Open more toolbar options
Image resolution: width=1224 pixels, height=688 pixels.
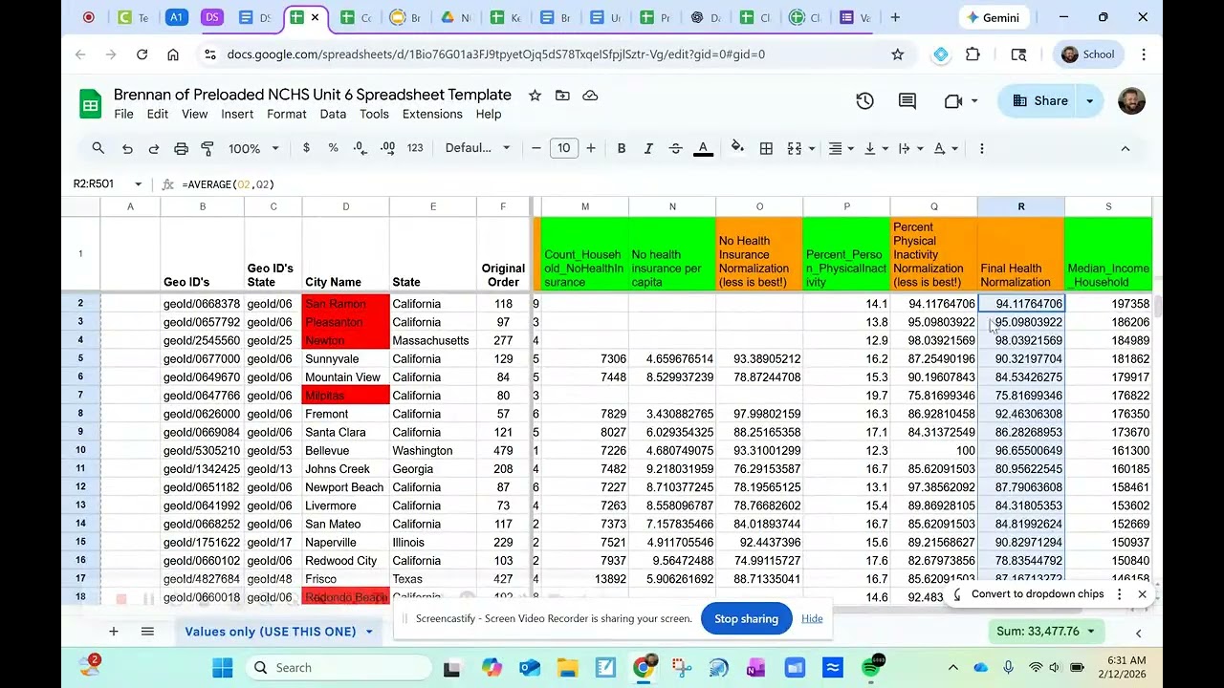coord(981,148)
